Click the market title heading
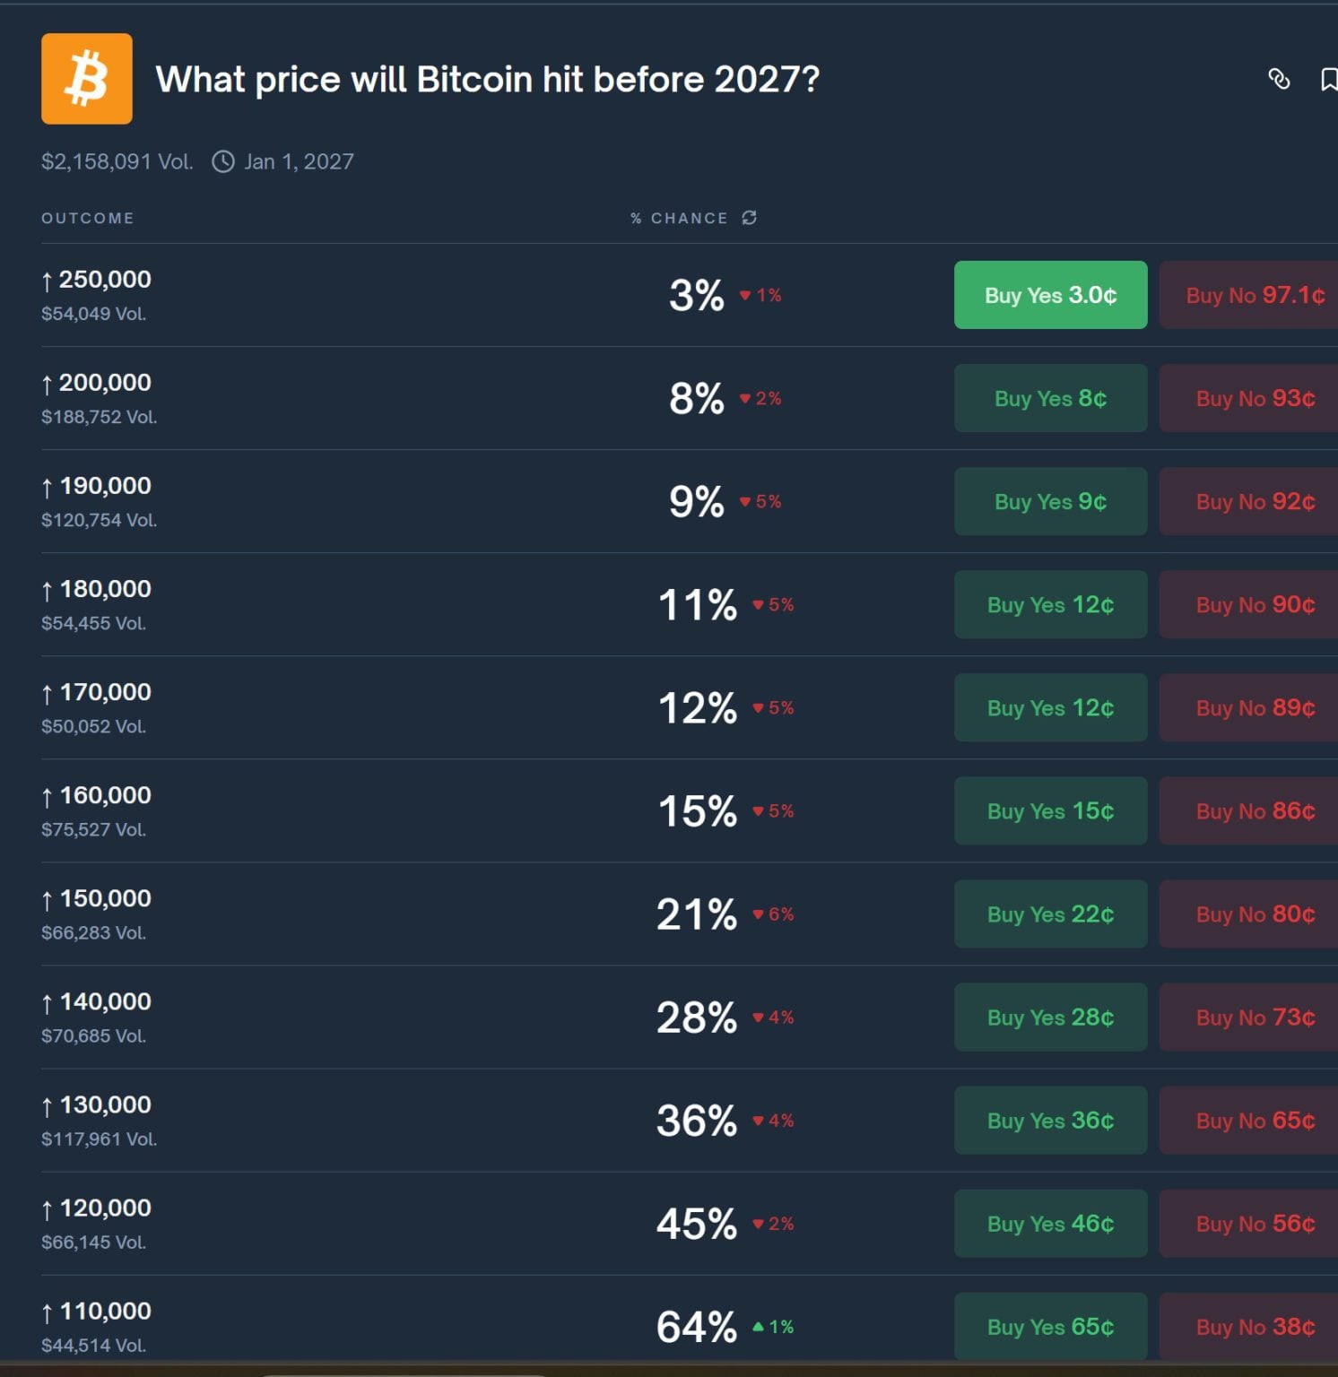The height and width of the screenshot is (1377, 1338). [487, 79]
